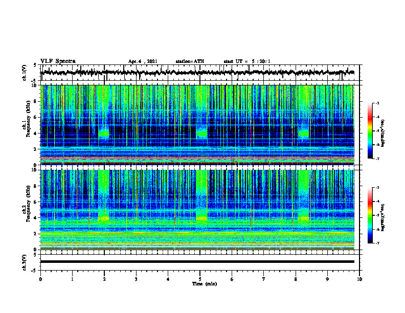The image size is (405, 313).
Task: Click the "VLF Spectra" plot title
Action: (x=58, y=61)
